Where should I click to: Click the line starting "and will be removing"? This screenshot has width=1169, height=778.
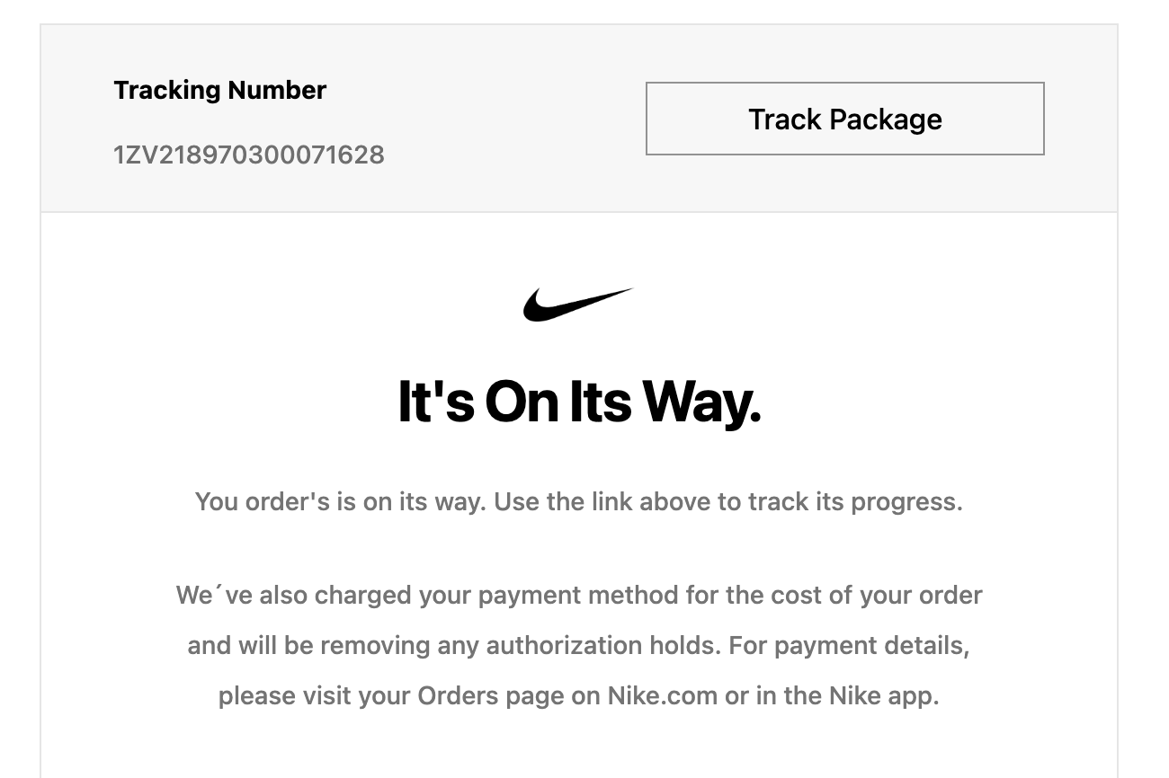(578, 646)
